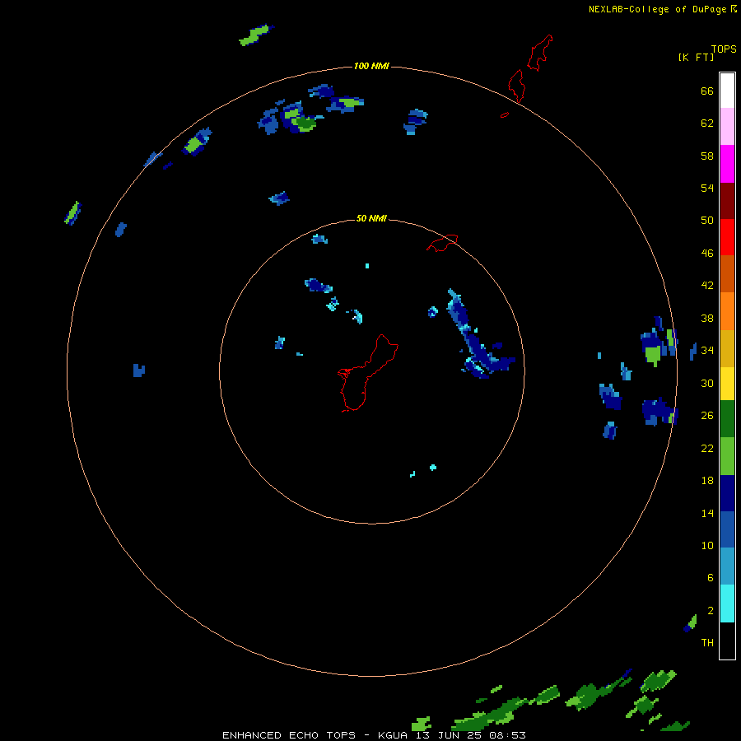Select the 26 scale value
The height and width of the screenshot is (741, 741).
click(x=707, y=416)
